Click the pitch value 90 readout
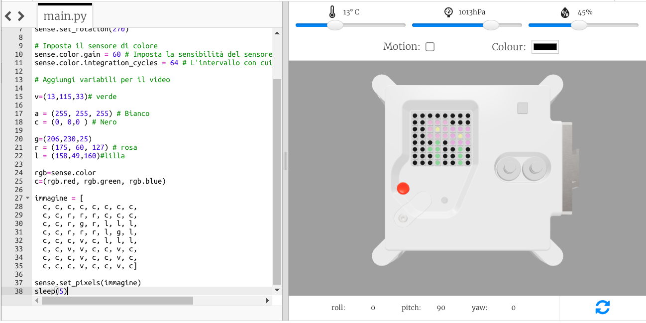 (x=441, y=308)
